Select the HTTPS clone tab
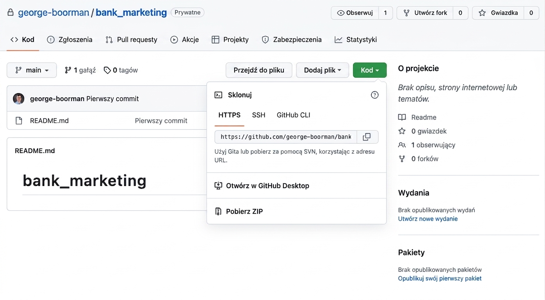 tap(230, 115)
